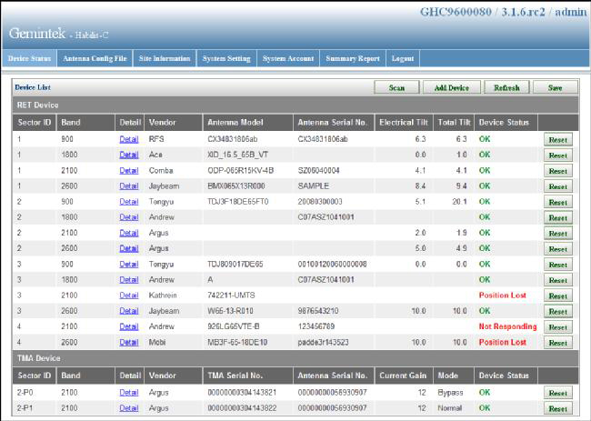
Task: Save the device list
Action: click(x=556, y=87)
